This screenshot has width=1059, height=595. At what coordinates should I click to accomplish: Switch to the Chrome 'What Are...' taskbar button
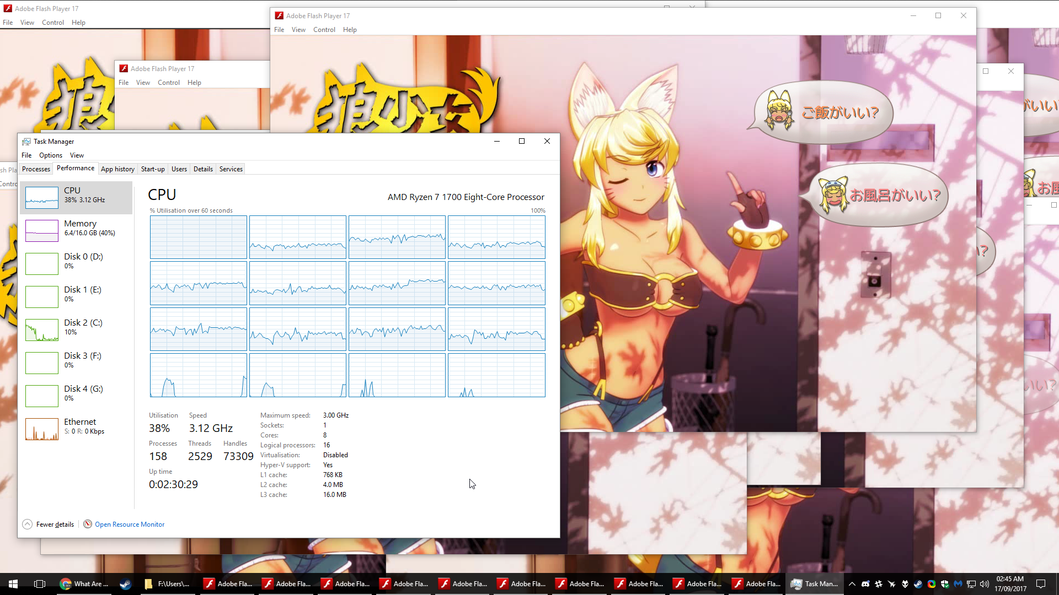[x=84, y=584]
